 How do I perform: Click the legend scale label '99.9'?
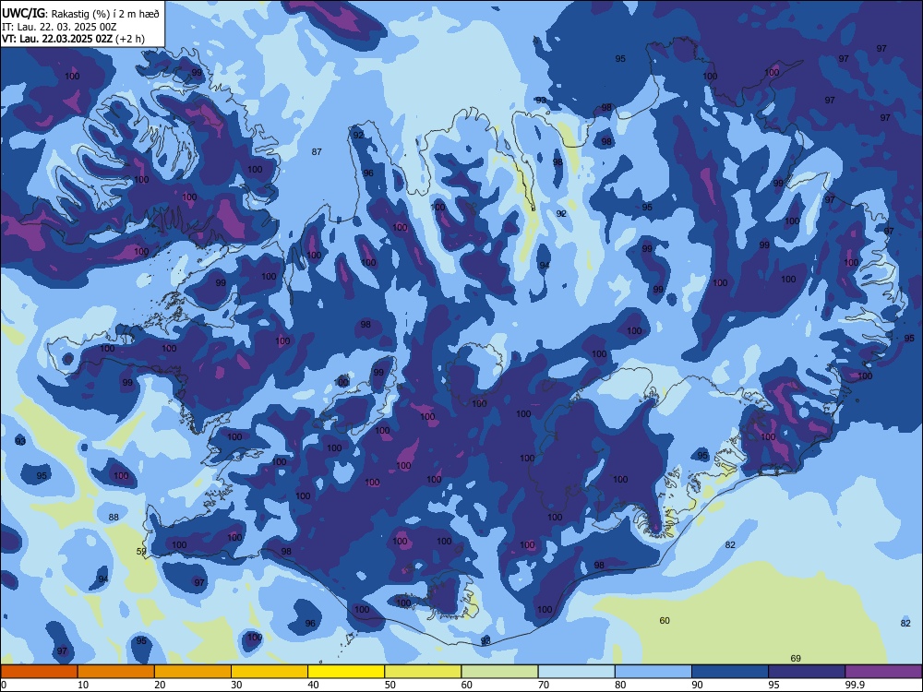pyautogui.click(x=855, y=685)
